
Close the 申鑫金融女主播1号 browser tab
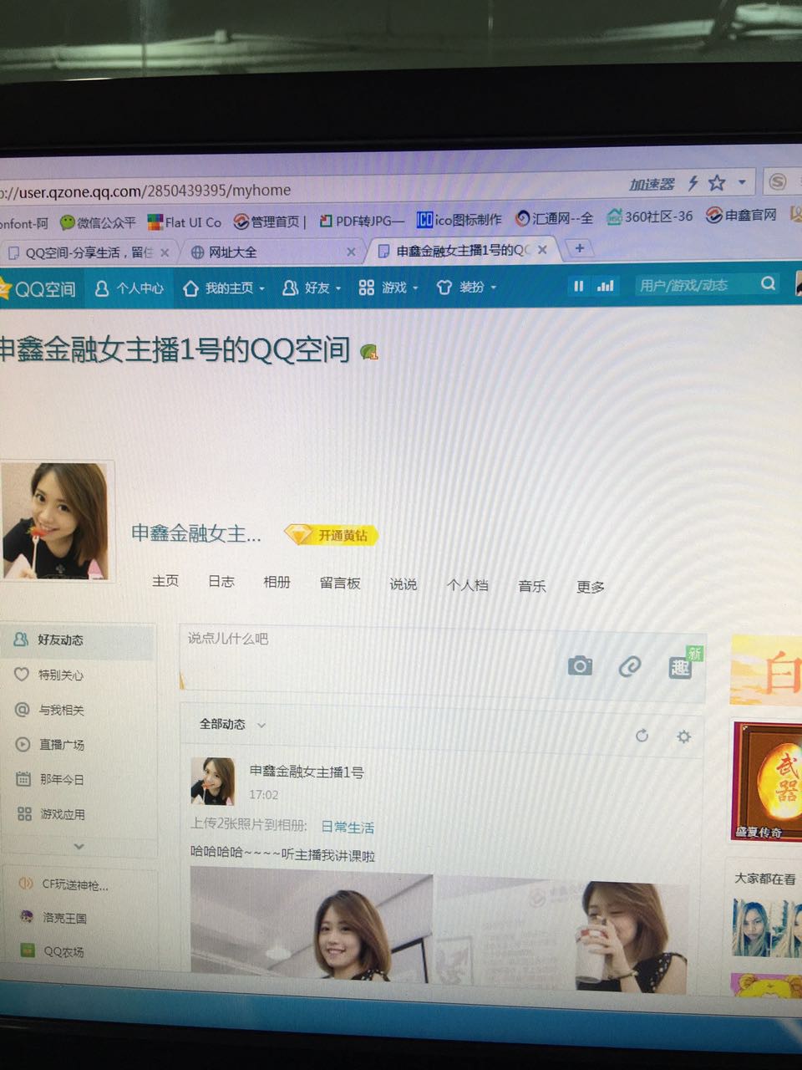tap(542, 249)
